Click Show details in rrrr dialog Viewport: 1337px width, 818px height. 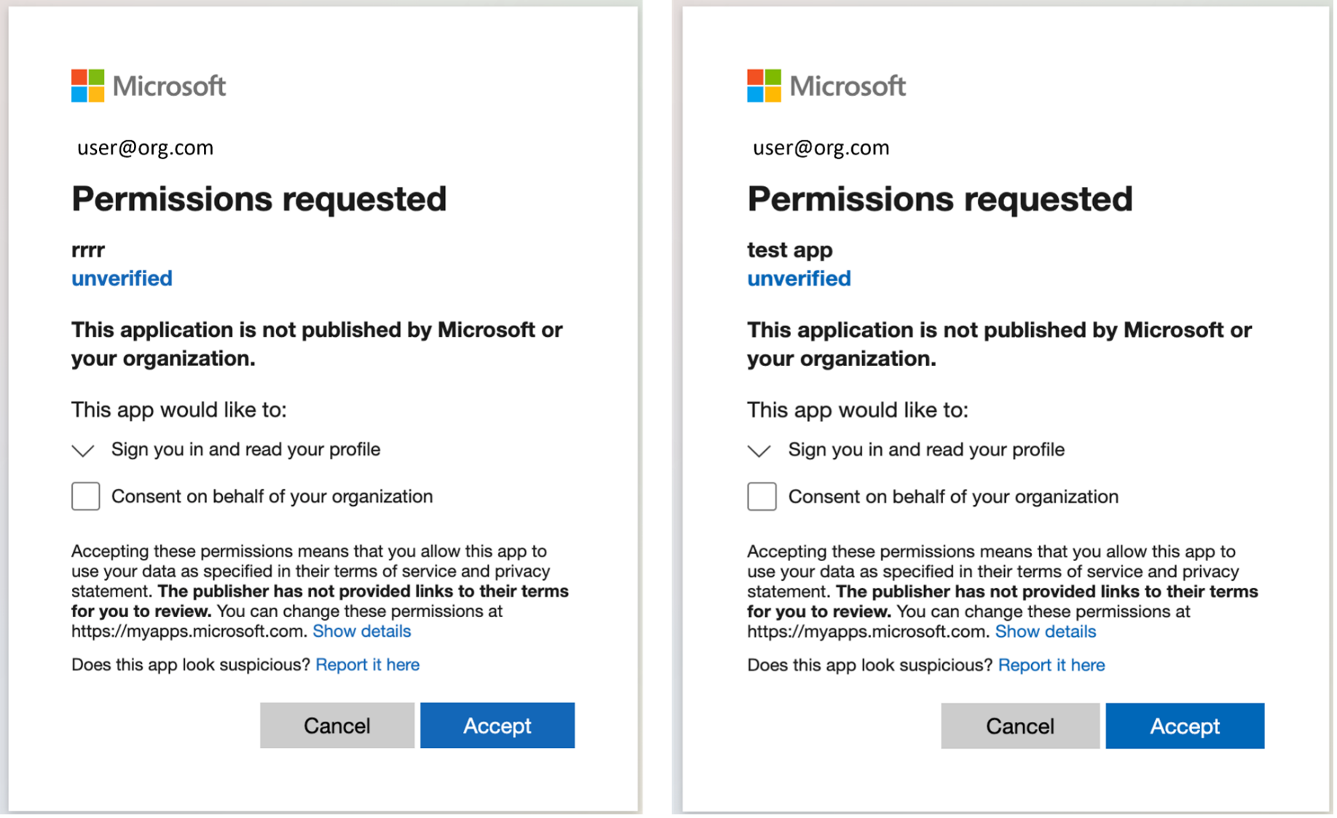[362, 631]
